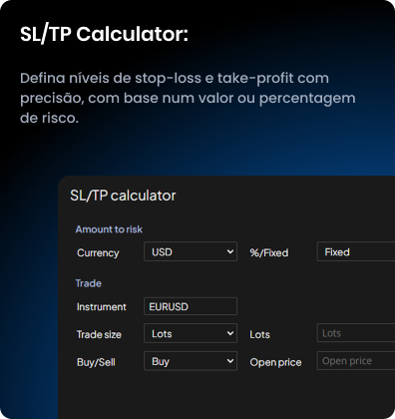The height and width of the screenshot is (419, 395).
Task: Expand the Trade size Lots dropdown
Action: coord(191,333)
